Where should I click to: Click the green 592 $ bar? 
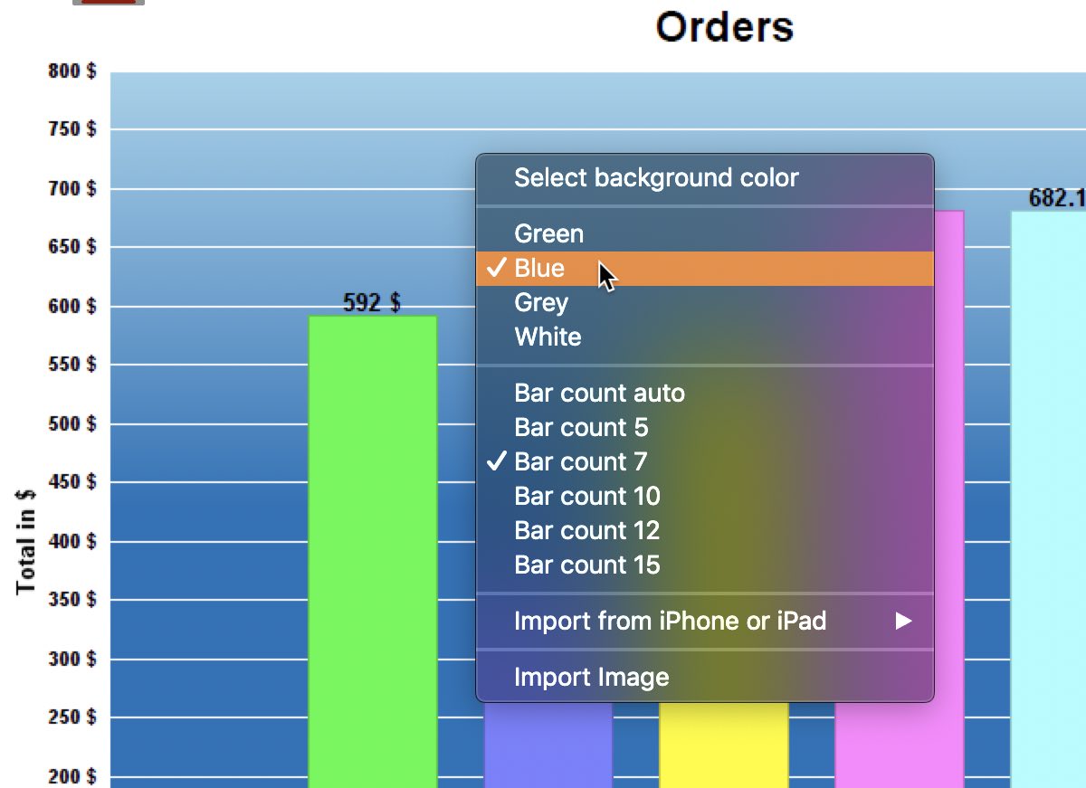coord(373,543)
